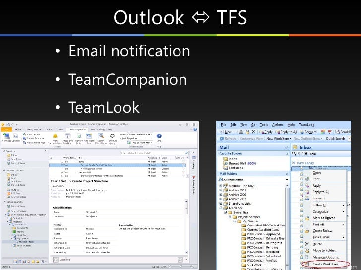Click the New mail toolbar button
This screenshot has height=270, width=361.
(226, 132)
